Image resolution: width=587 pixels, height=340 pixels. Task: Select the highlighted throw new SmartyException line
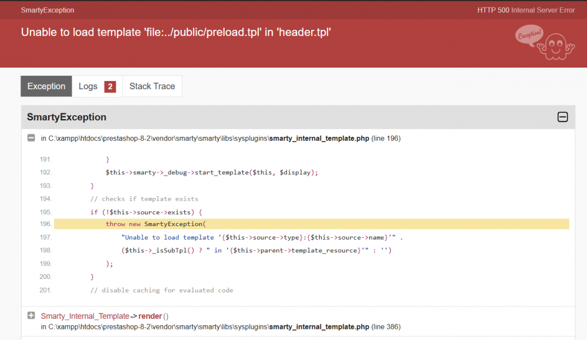(312, 224)
